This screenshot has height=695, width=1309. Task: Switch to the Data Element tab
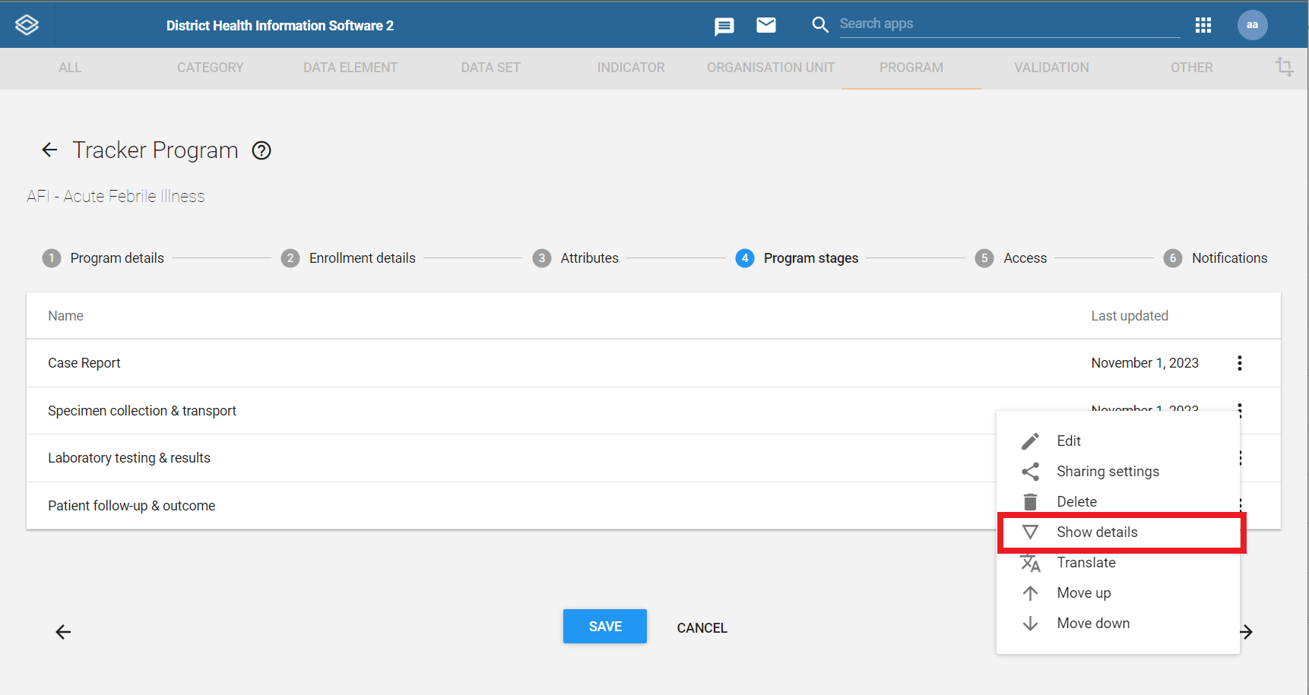350,68
